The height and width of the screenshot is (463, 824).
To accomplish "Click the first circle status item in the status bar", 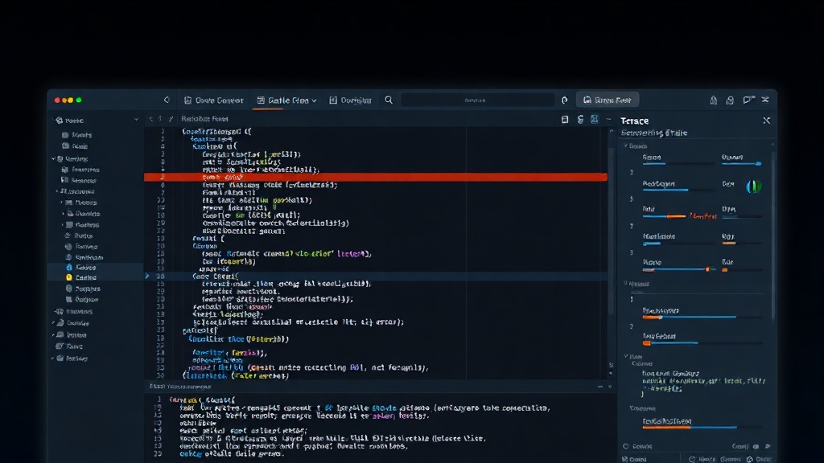I will point(702,459).
